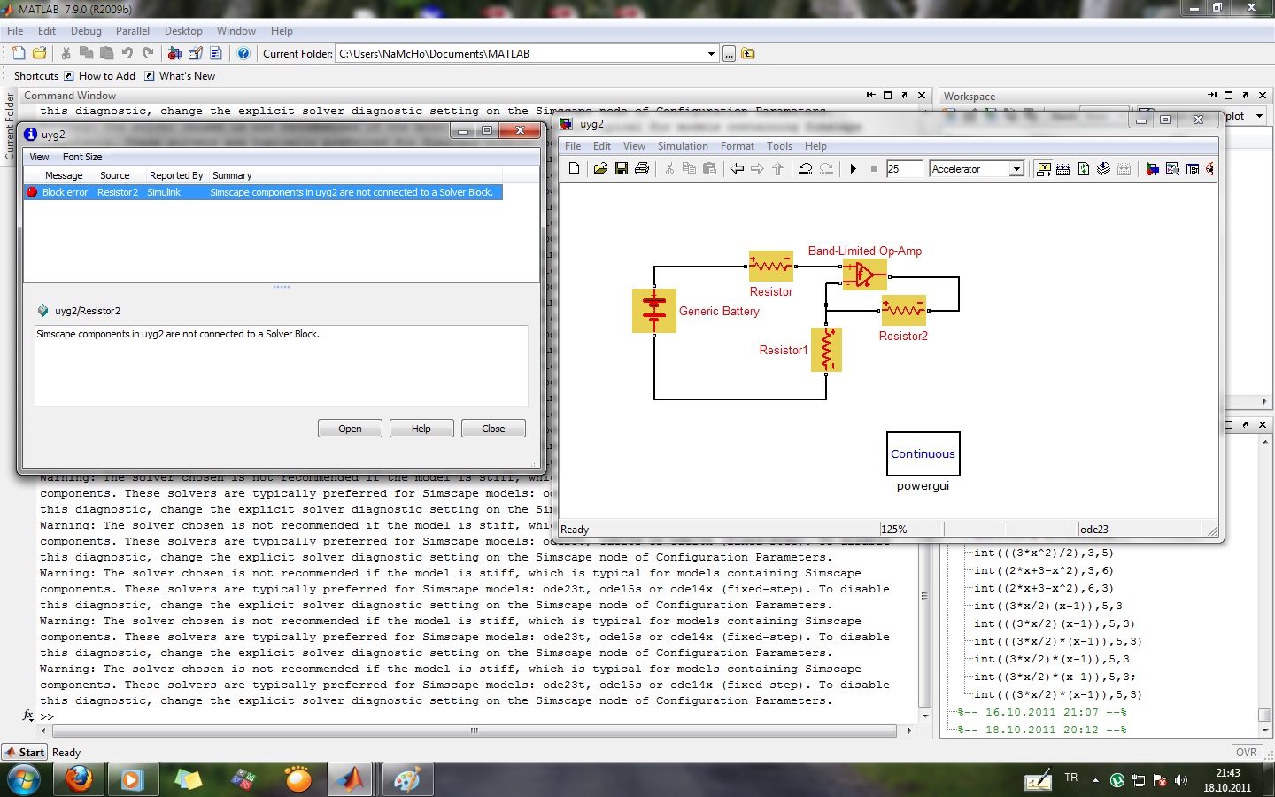
Task: Click Paste icon in uyg2 toolbar
Action: [709, 168]
